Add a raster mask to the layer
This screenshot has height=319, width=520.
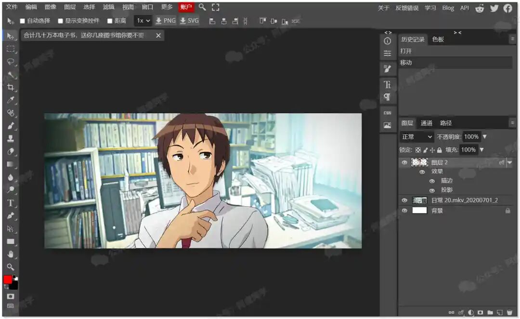480,312
